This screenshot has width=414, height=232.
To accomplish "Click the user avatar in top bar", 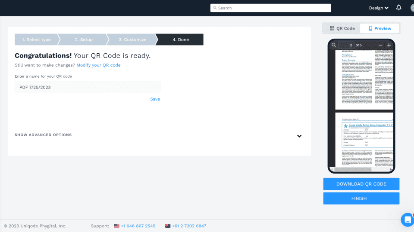I will click(x=412, y=8).
